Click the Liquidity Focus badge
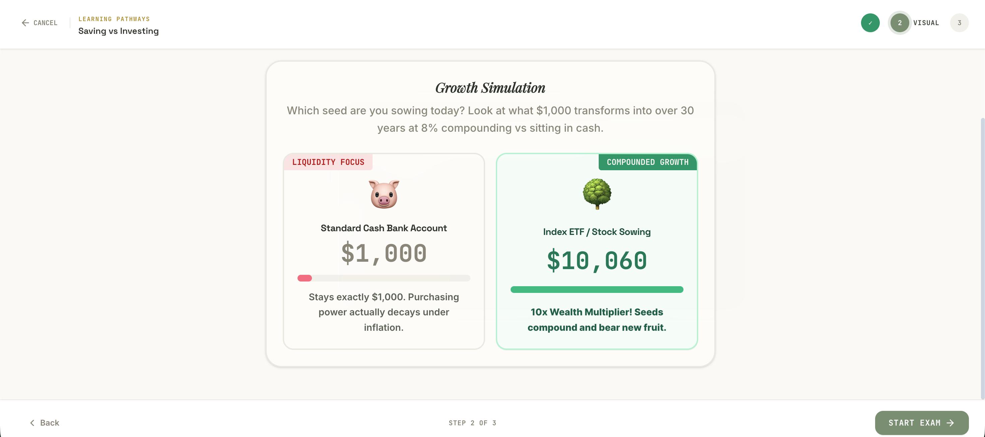 click(328, 162)
